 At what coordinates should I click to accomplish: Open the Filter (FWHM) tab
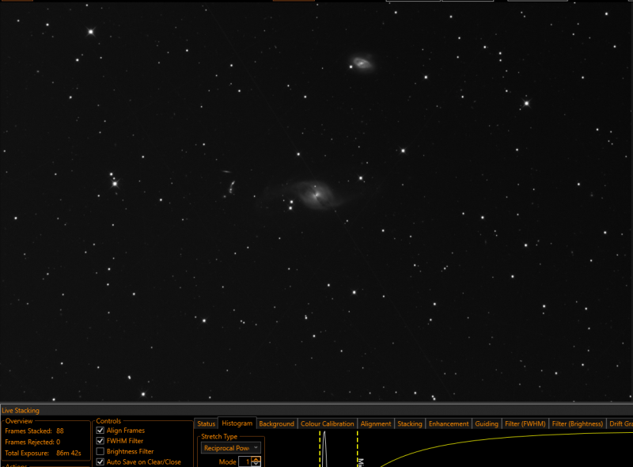pyautogui.click(x=525, y=423)
